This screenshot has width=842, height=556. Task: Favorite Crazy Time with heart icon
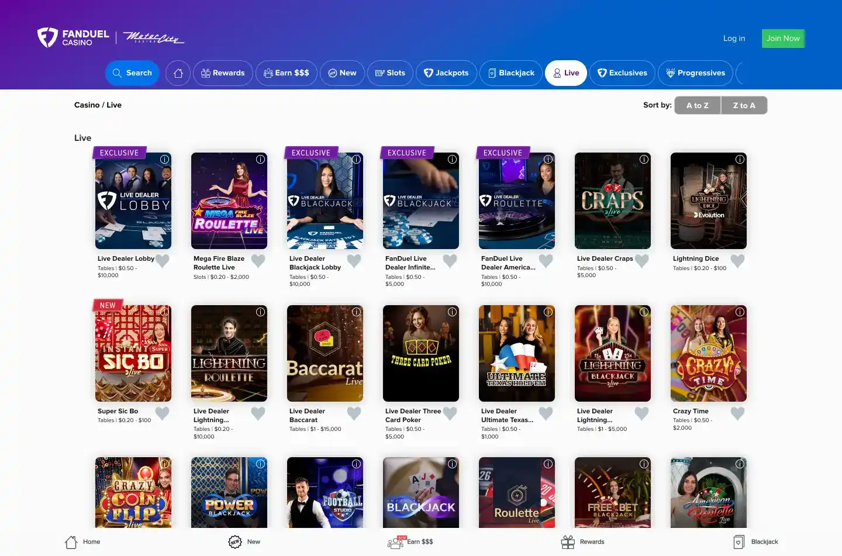click(738, 413)
